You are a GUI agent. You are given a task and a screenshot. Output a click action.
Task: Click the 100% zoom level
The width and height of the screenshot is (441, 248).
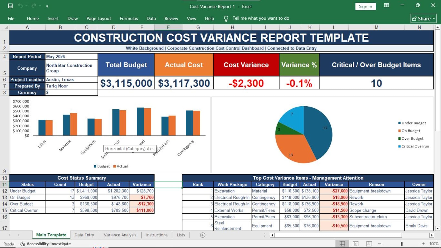click(434, 244)
